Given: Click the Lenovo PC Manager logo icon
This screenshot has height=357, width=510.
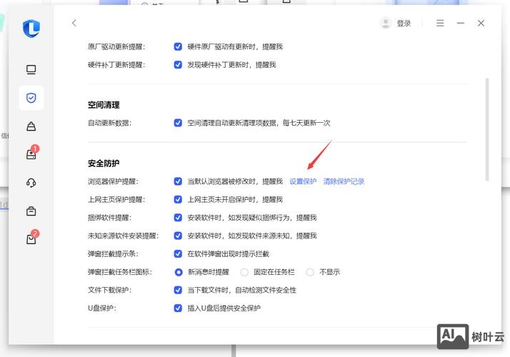Looking at the screenshot, I should [31, 29].
